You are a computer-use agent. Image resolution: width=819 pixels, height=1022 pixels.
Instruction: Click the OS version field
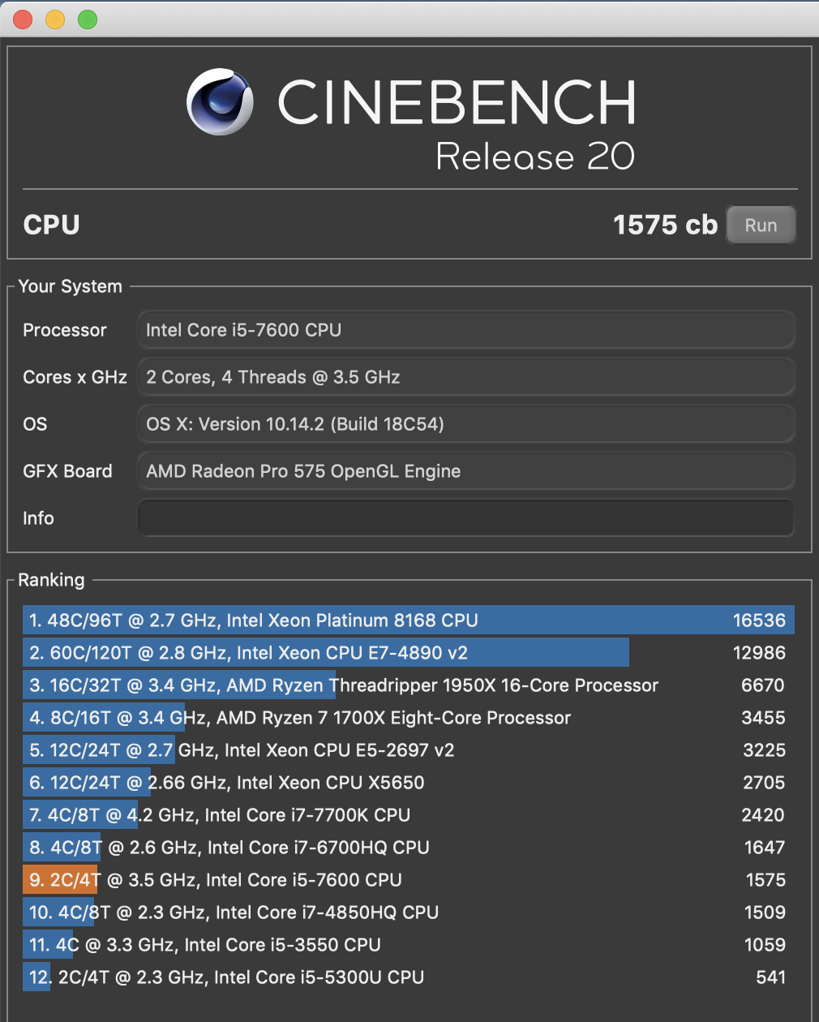(x=465, y=424)
